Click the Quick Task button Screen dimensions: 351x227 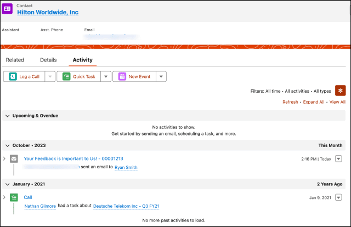point(78,77)
